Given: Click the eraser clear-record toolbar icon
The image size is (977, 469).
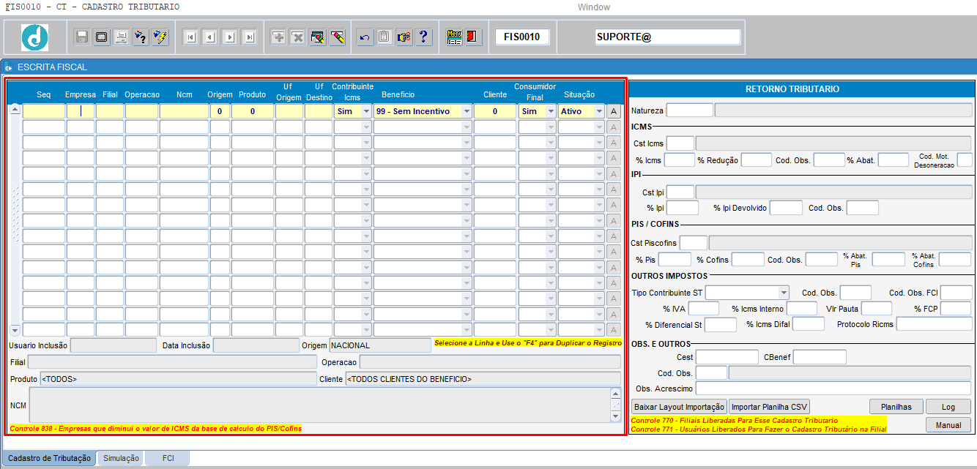Looking at the screenshot, I should point(337,37).
